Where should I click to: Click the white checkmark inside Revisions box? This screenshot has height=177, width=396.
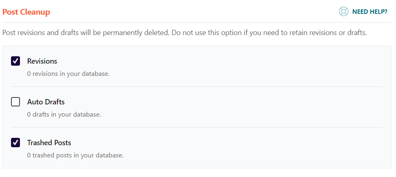tap(15, 61)
